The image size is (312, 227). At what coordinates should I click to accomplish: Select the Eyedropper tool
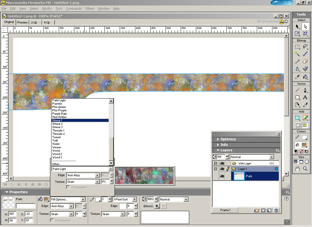(297, 77)
